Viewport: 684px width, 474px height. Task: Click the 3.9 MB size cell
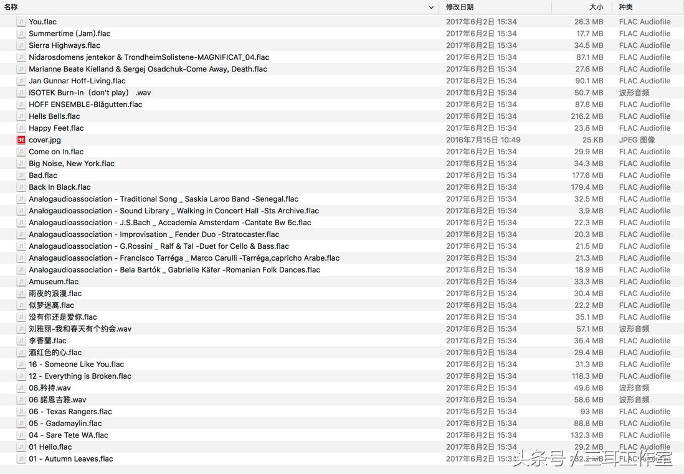tap(591, 210)
